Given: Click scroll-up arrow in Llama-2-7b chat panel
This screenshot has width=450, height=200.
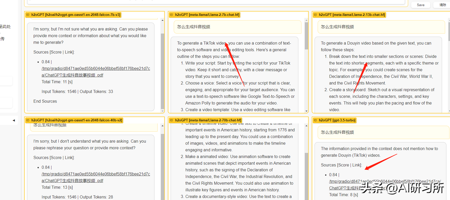Looking at the screenshot, I should [306, 20].
